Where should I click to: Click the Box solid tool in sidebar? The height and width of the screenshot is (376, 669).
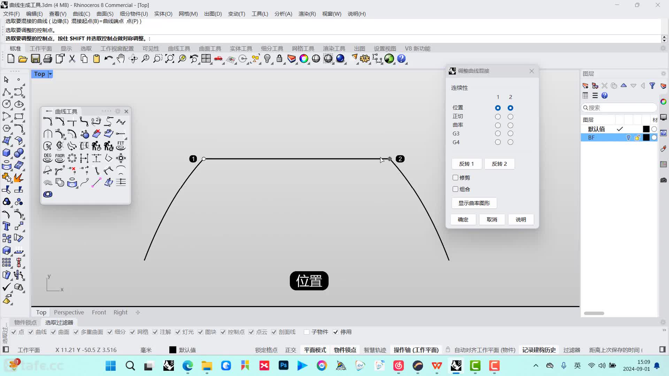point(6,153)
